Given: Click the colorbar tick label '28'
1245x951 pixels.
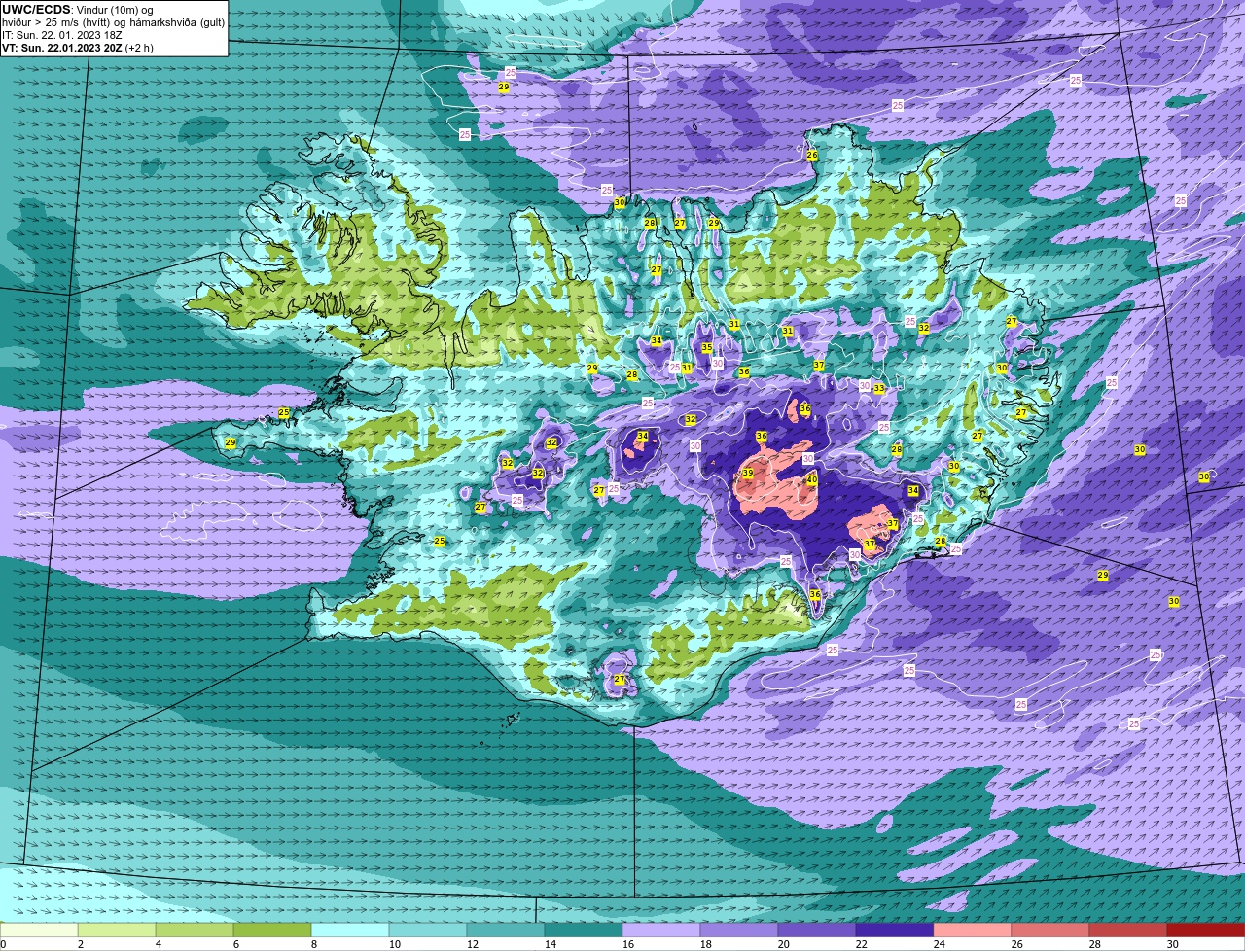Looking at the screenshot, I should [1095, 944].
